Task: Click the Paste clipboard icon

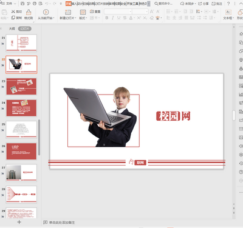Action: 4,12
